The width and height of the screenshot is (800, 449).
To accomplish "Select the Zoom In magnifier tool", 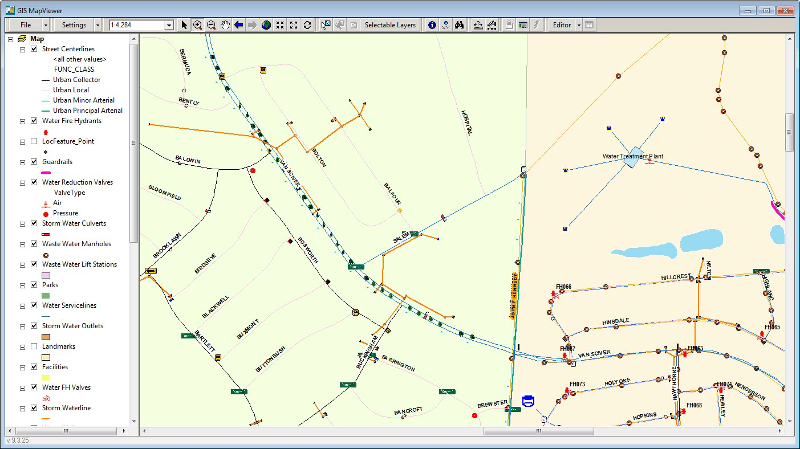I will click(x=197, y=25).
